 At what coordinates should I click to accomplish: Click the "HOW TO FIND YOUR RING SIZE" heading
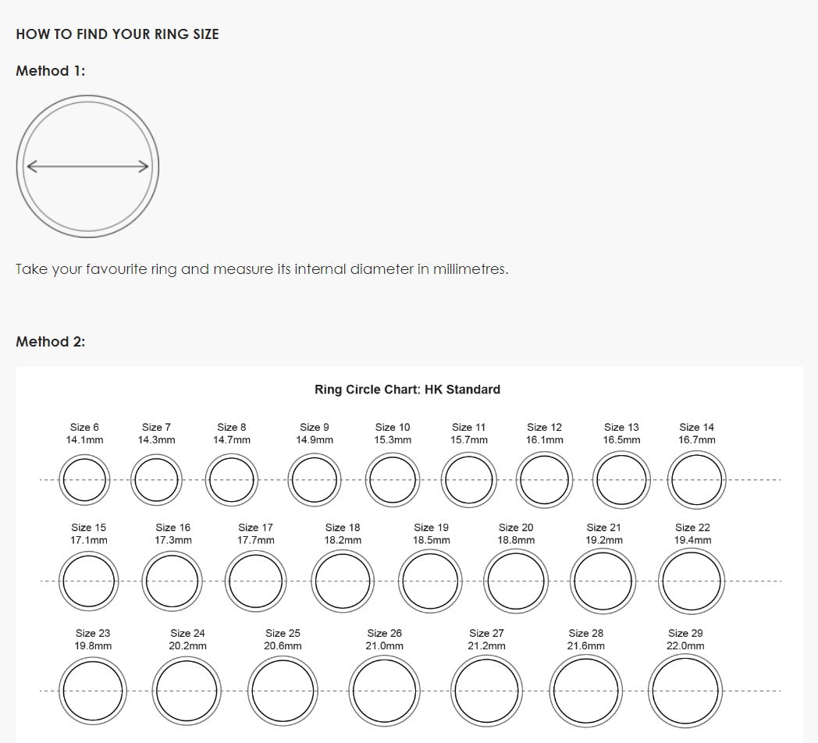click(x=117, y=34)
